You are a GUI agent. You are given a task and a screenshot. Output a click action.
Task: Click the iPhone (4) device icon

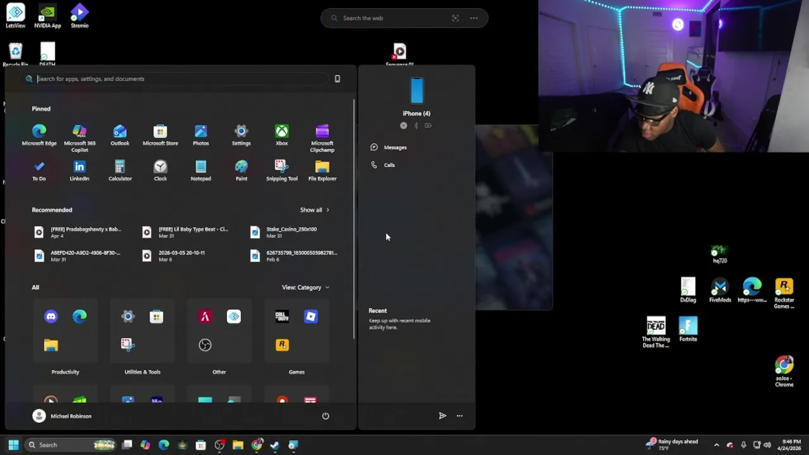coord(417,91)
